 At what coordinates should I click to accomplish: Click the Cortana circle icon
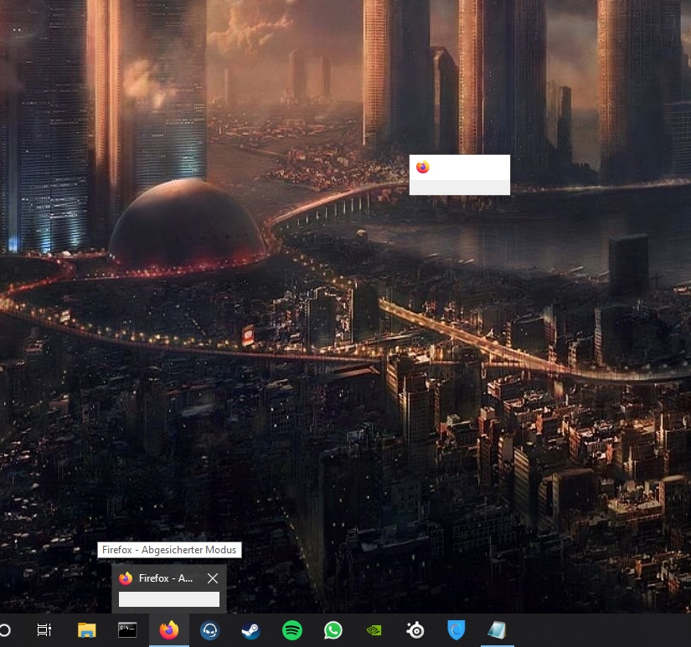[4, 630]
